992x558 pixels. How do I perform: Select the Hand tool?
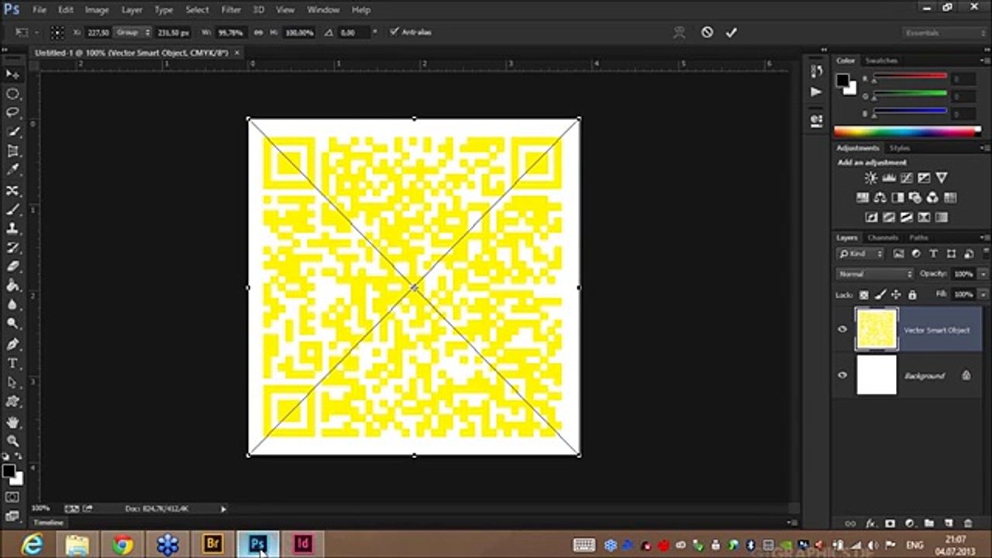click(12, 422)
